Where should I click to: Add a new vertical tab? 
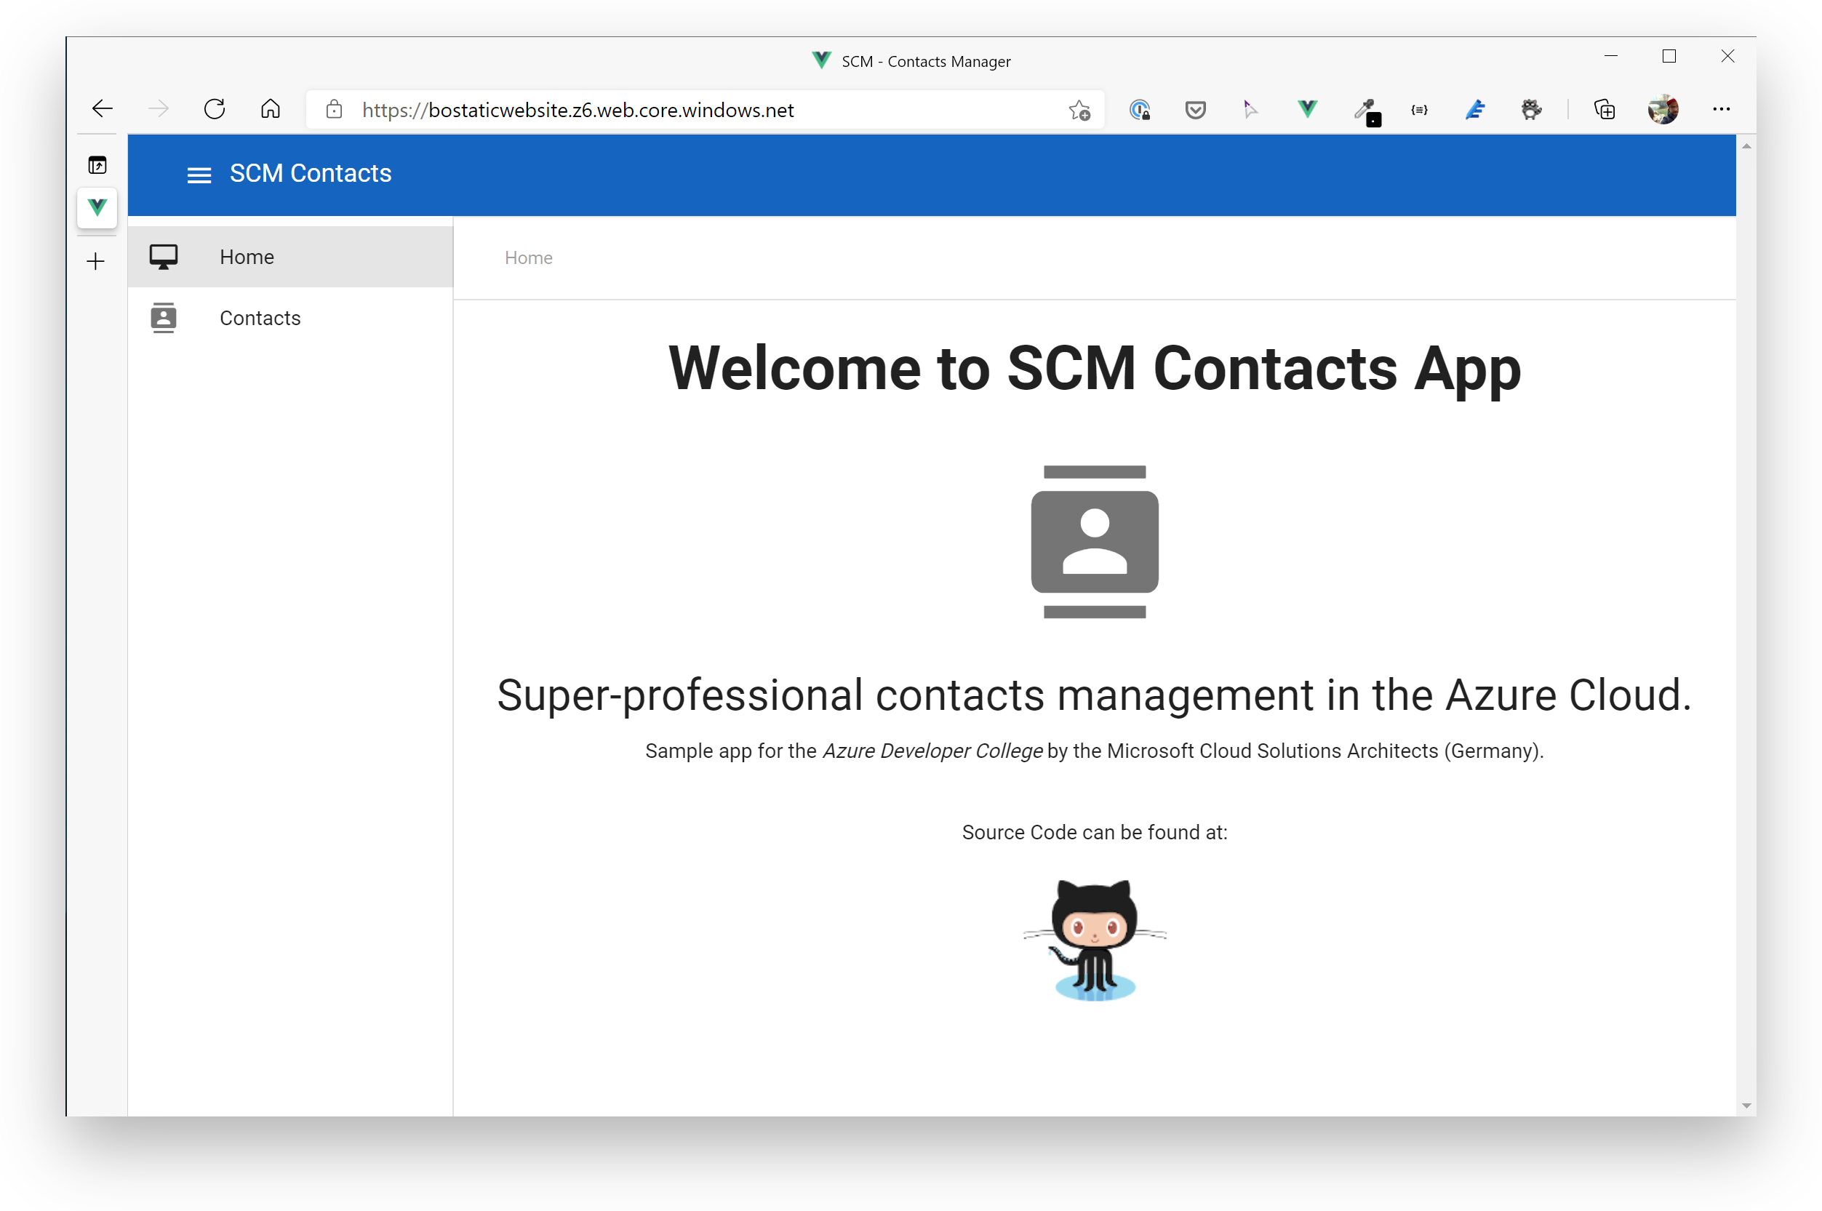pyautogui.click(x=96, y=262)
